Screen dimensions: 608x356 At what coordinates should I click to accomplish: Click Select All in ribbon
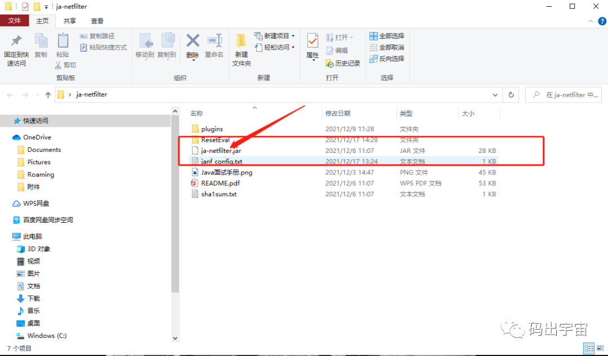(387, 36)
